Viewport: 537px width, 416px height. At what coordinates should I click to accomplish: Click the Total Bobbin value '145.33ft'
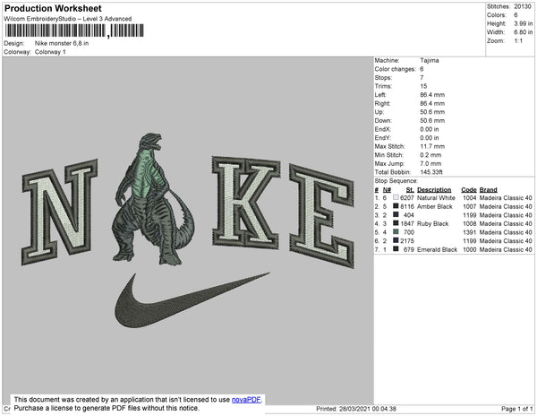(x=431, y=172)
